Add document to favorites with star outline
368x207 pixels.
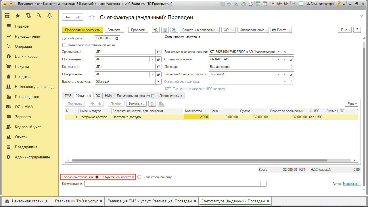[x=92, y=18]
